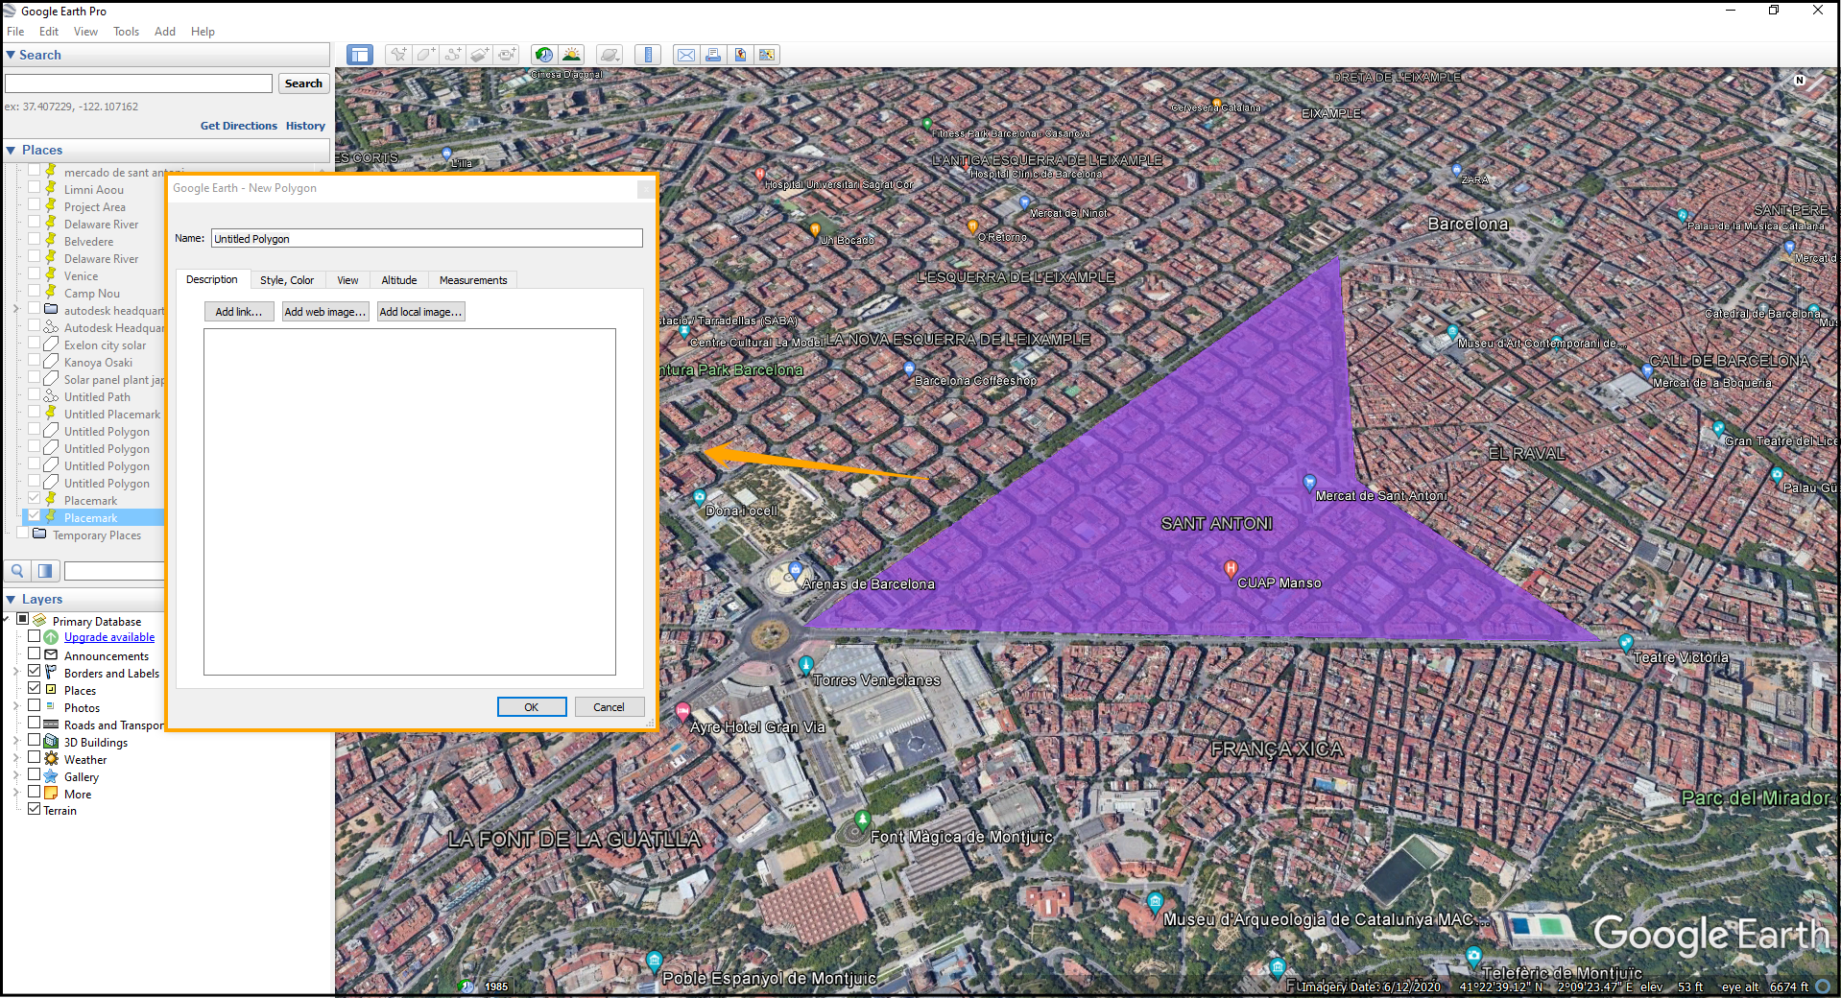Viewport: 1841px width, 998px height.
Task: Show sunlight across the landscape icon
Action: pos(572,55)
